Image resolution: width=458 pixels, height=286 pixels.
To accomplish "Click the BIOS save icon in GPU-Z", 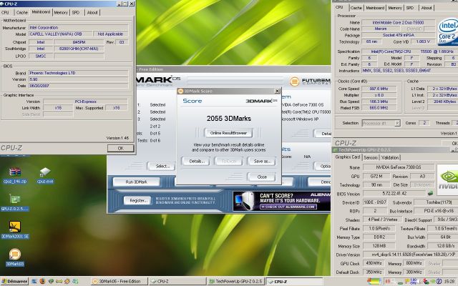I will coord(430,193).
